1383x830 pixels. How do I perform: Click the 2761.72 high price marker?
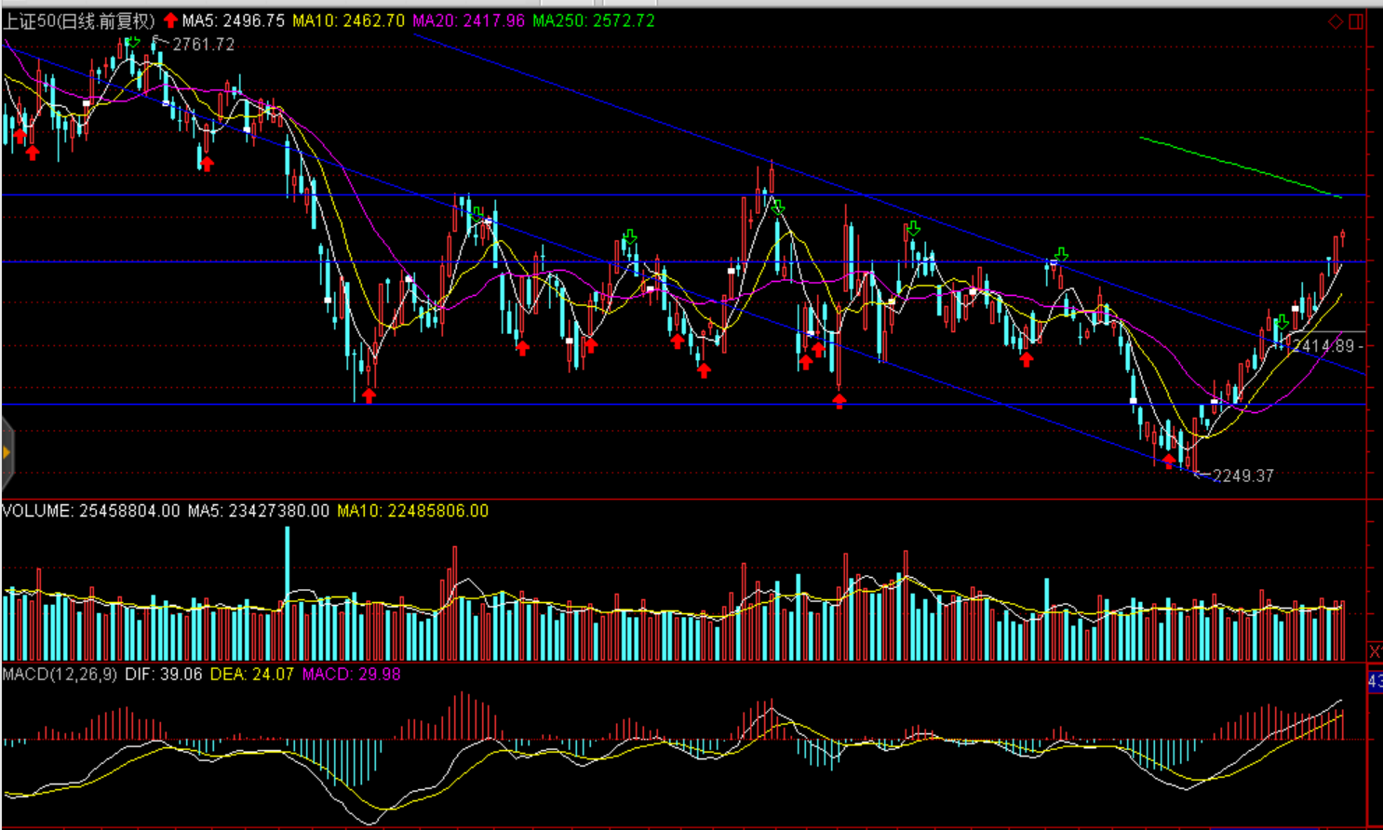point(203,45)
